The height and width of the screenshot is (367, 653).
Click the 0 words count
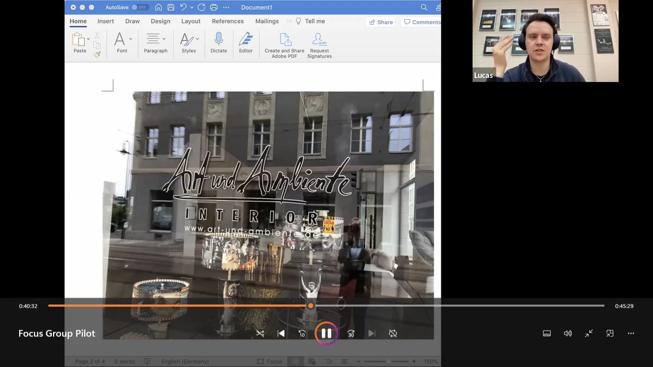[x=124, y=361]
